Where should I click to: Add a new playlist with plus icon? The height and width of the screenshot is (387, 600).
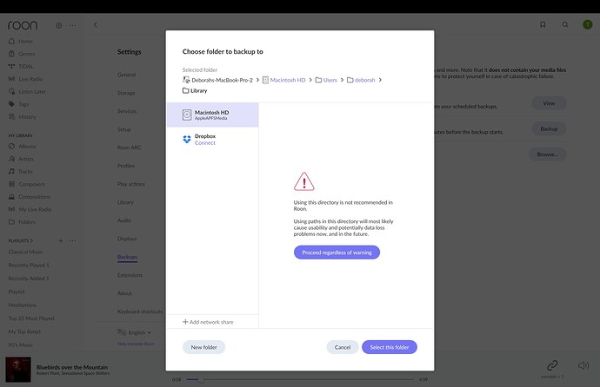click(61, 240)
